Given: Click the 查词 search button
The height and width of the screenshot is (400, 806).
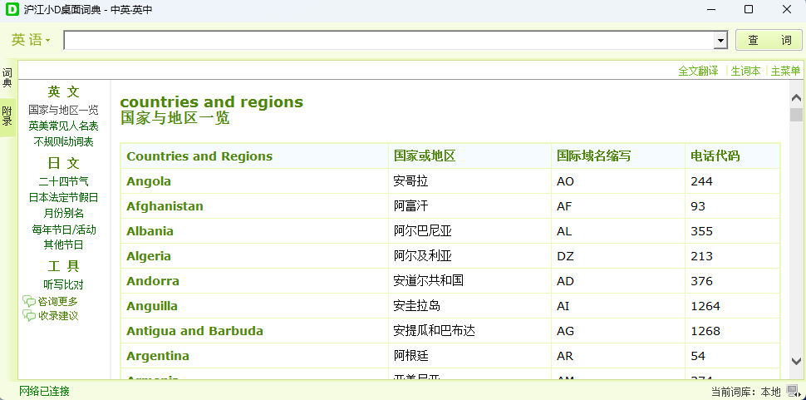Looking at the screenshot, I should point(769,40).
